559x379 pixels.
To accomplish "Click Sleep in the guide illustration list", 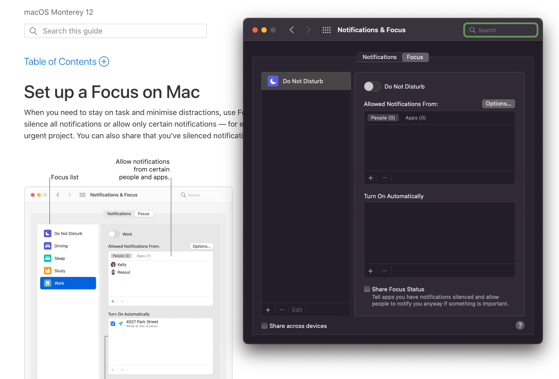I will pyautogui.click(x=68, y=258).
